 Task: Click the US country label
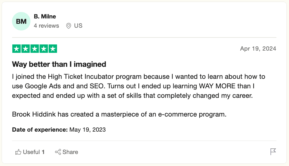78,26
